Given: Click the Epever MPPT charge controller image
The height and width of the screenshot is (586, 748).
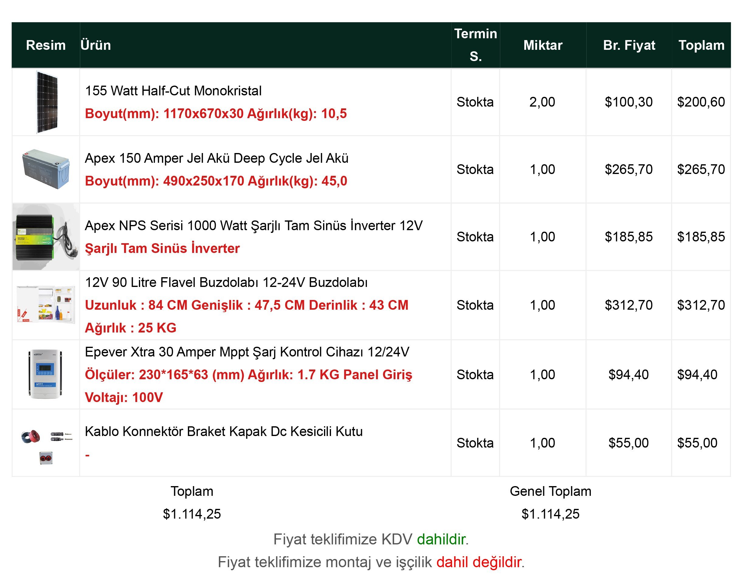Looking at the screenshot, I should [45, 374].
